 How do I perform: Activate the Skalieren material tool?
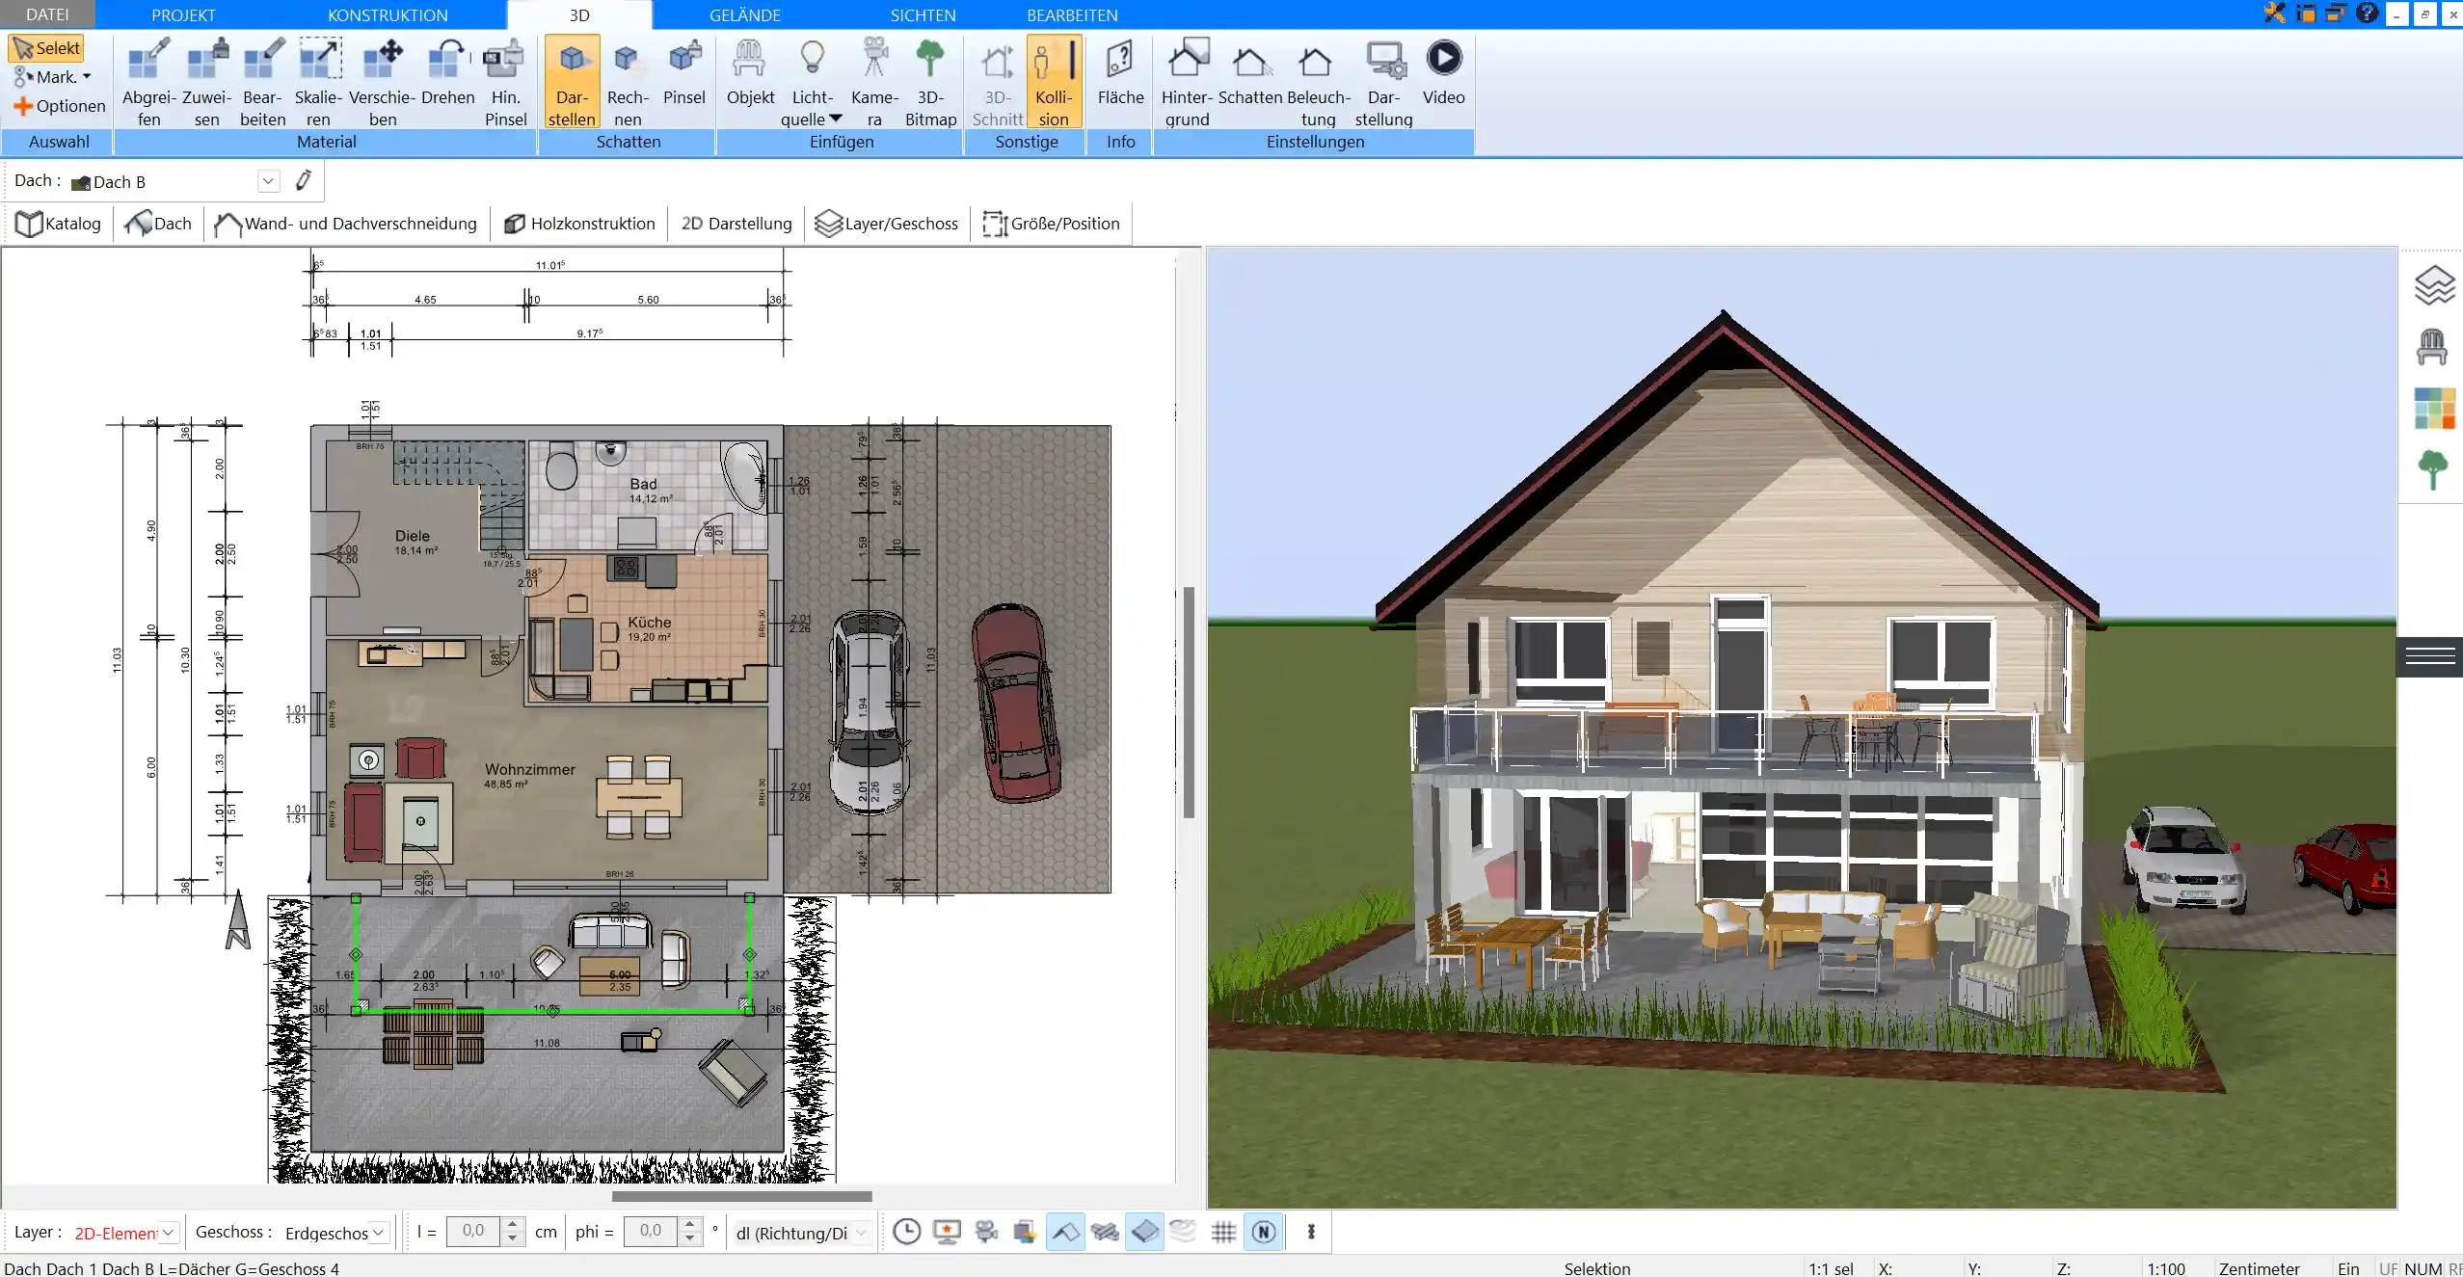(x=318, y=82)
